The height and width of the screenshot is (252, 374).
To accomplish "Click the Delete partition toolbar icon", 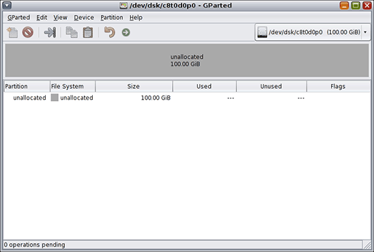I will tap(28, 32).
